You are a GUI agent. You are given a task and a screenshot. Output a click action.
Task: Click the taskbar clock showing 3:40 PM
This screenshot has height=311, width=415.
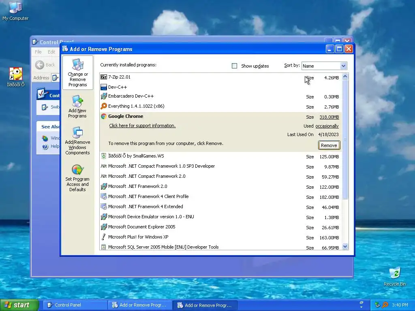point(400,305)
